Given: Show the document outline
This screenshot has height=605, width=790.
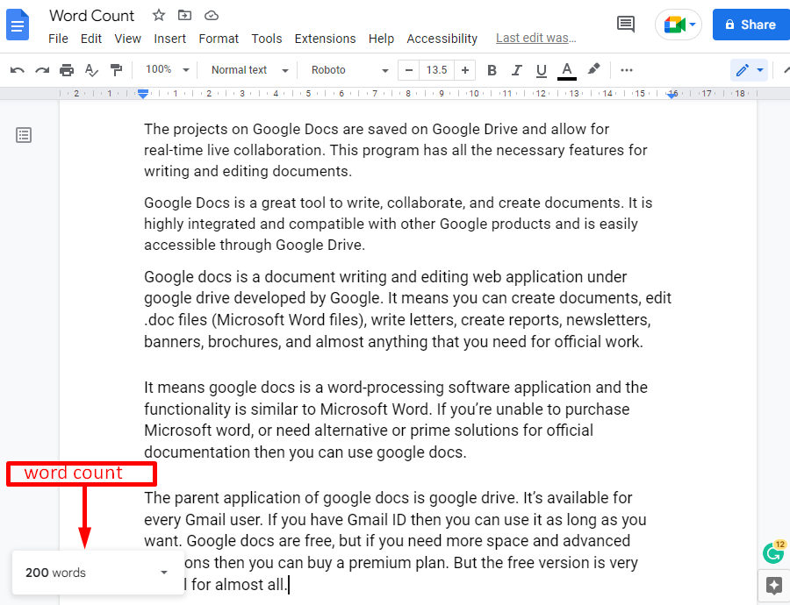Looking at the screenshot, I should point(24,135).
